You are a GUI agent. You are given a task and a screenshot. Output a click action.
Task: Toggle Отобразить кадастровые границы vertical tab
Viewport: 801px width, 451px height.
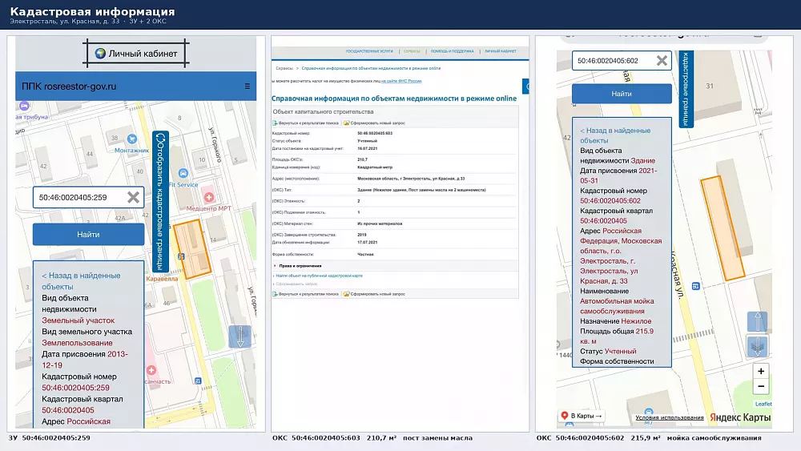160,201
